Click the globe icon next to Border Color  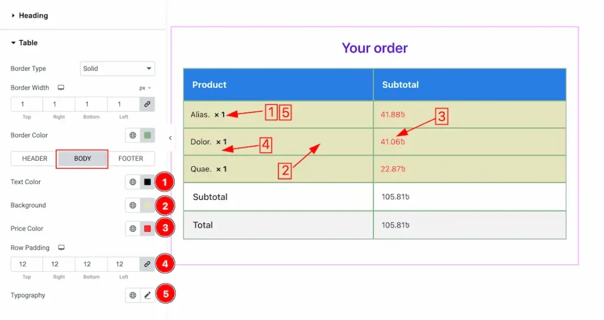[133, 136]
